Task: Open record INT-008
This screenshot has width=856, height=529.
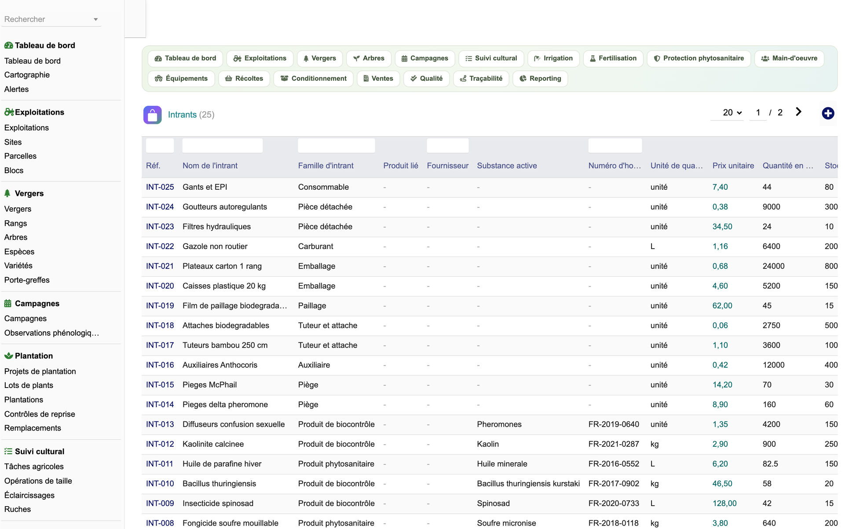Action: (160, 523)
